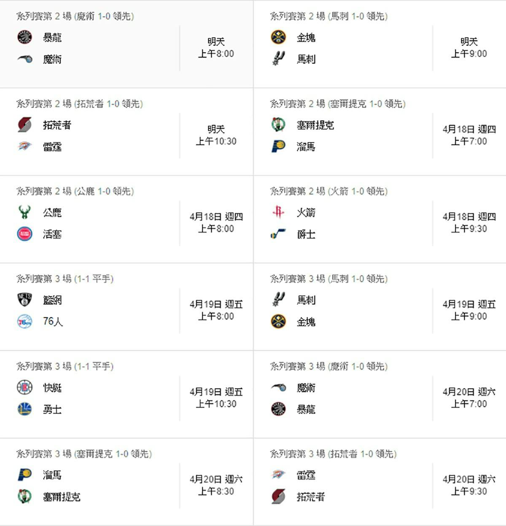This screenshot has width=506, height=526.
Task: Open team name 雷霆 in Game 2 card
Action: tap(52, 147)
